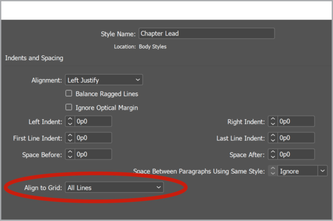Click the Space Before stepper arrows

coord(70,154)
